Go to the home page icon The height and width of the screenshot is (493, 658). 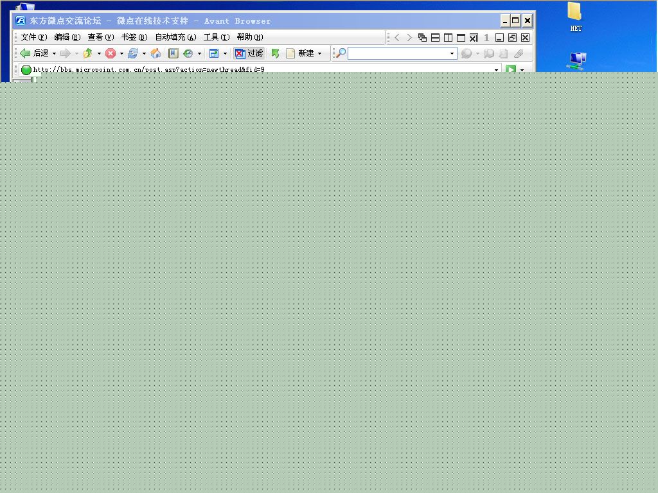point(156,53)
